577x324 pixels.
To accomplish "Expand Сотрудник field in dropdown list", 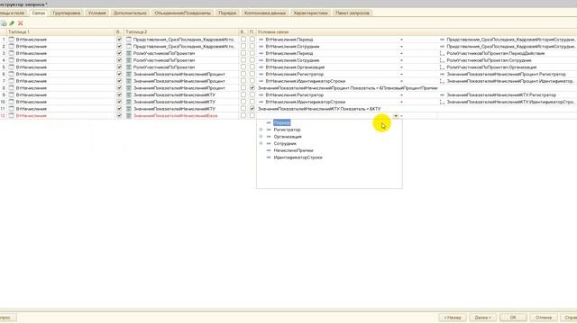I will pyautogui.click(x=261, y=144).
